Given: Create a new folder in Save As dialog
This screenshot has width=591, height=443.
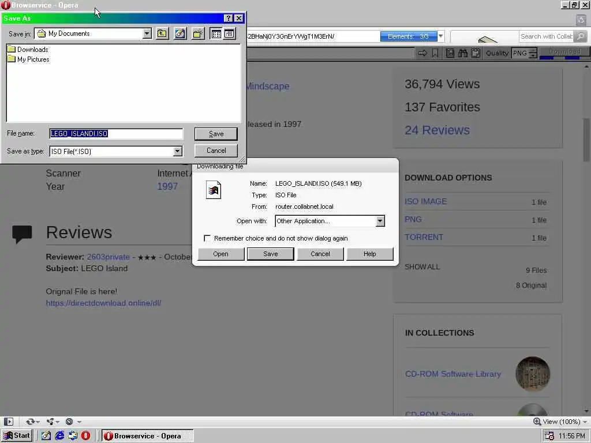Looking at the screenshot, I should click(198, 33).
